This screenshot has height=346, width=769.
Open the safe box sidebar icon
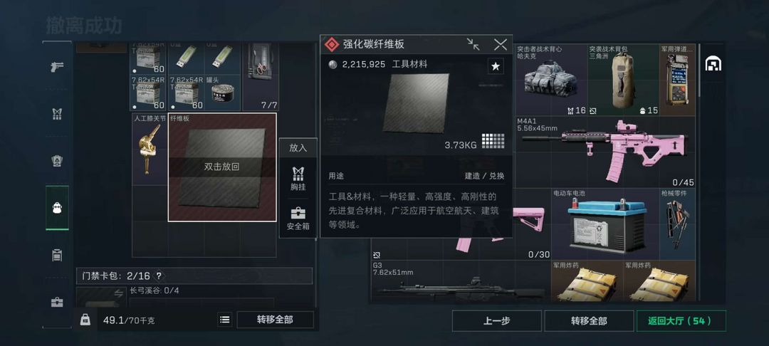57,302
